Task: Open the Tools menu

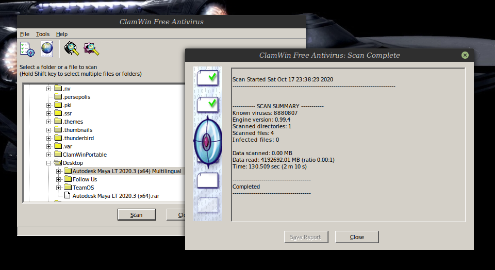Action: click(43, 34)
